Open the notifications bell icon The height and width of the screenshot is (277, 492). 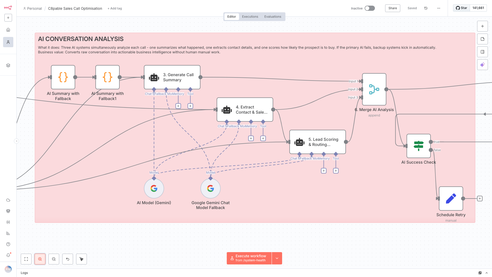click(8, 255)
